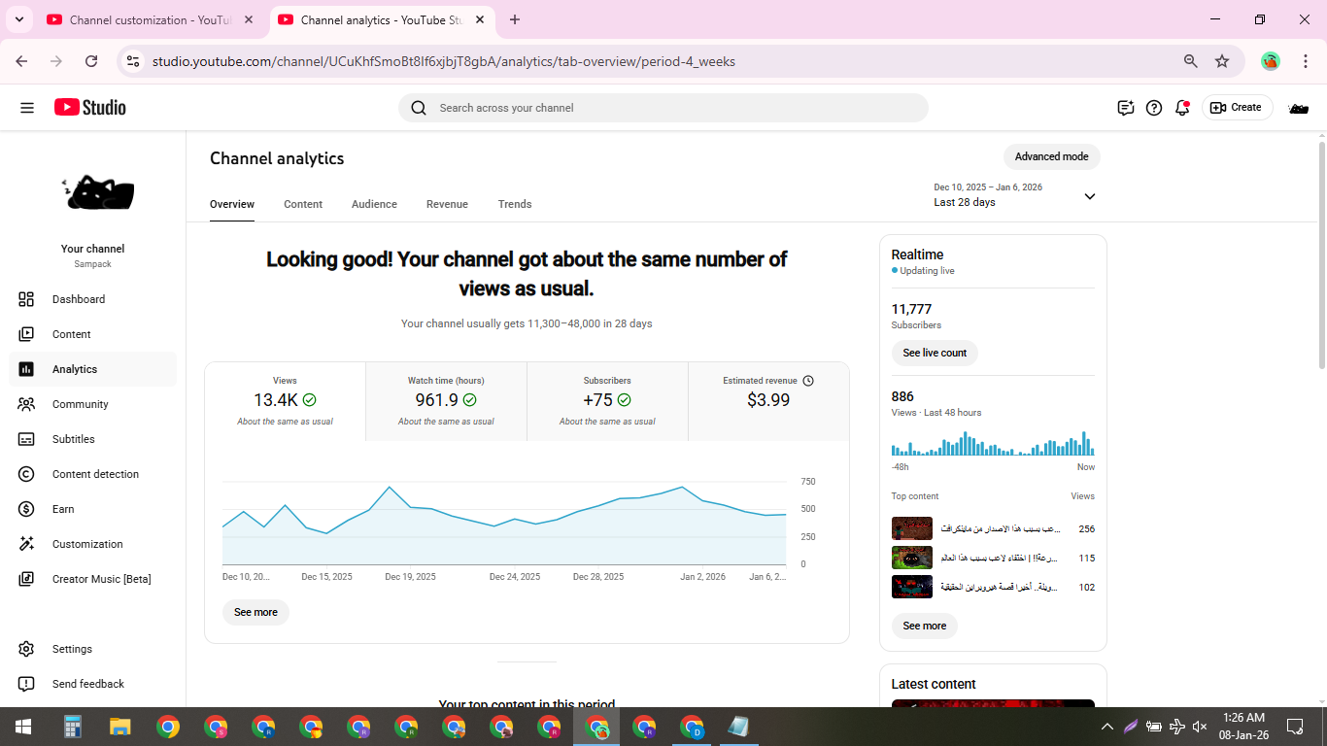Click the YouTube Studio logo

(x=90, y=108)
